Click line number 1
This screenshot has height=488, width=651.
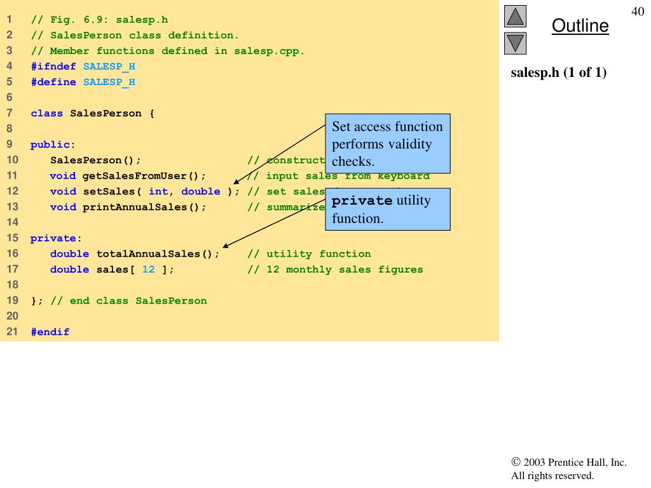point(9,20)
